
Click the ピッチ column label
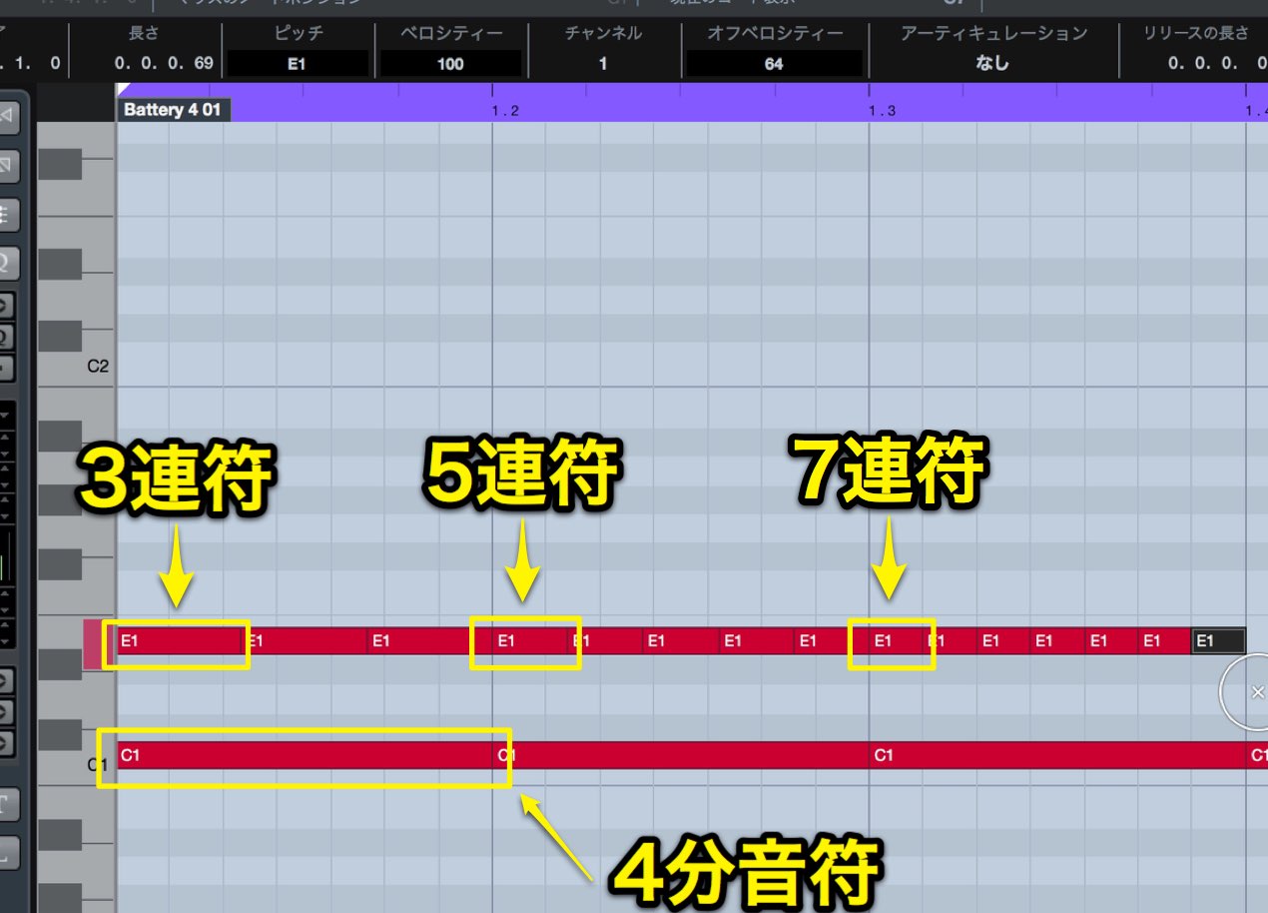(299, 33)
